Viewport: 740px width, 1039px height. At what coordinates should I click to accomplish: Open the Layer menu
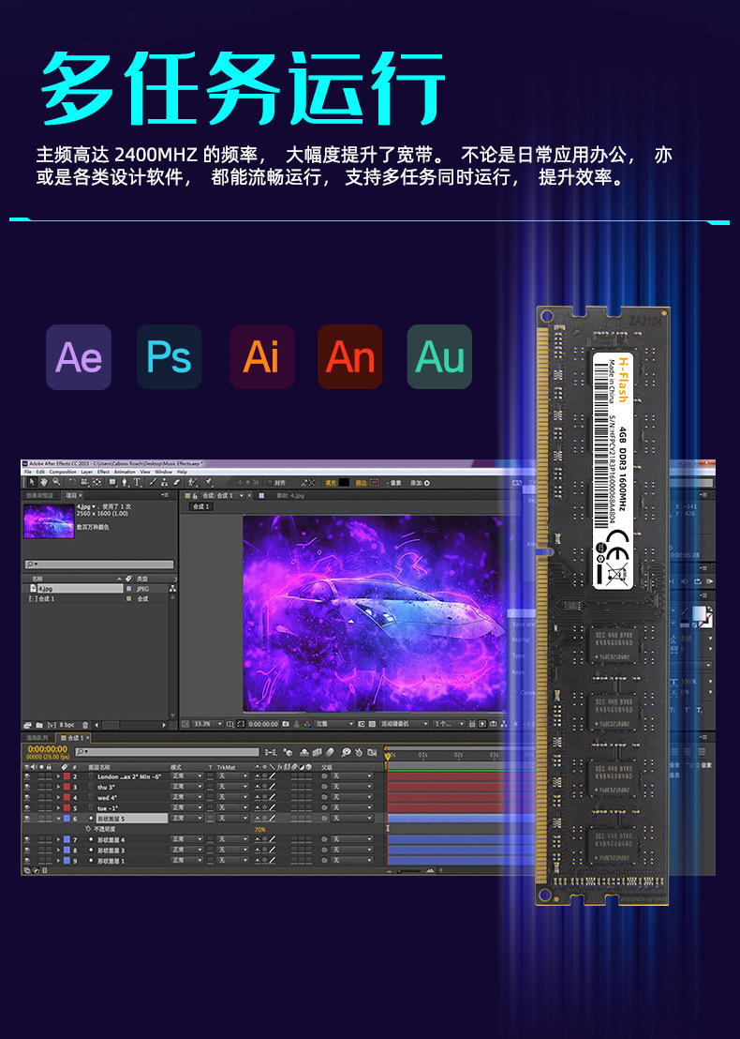pyautogui.click(x=87, y=472)
